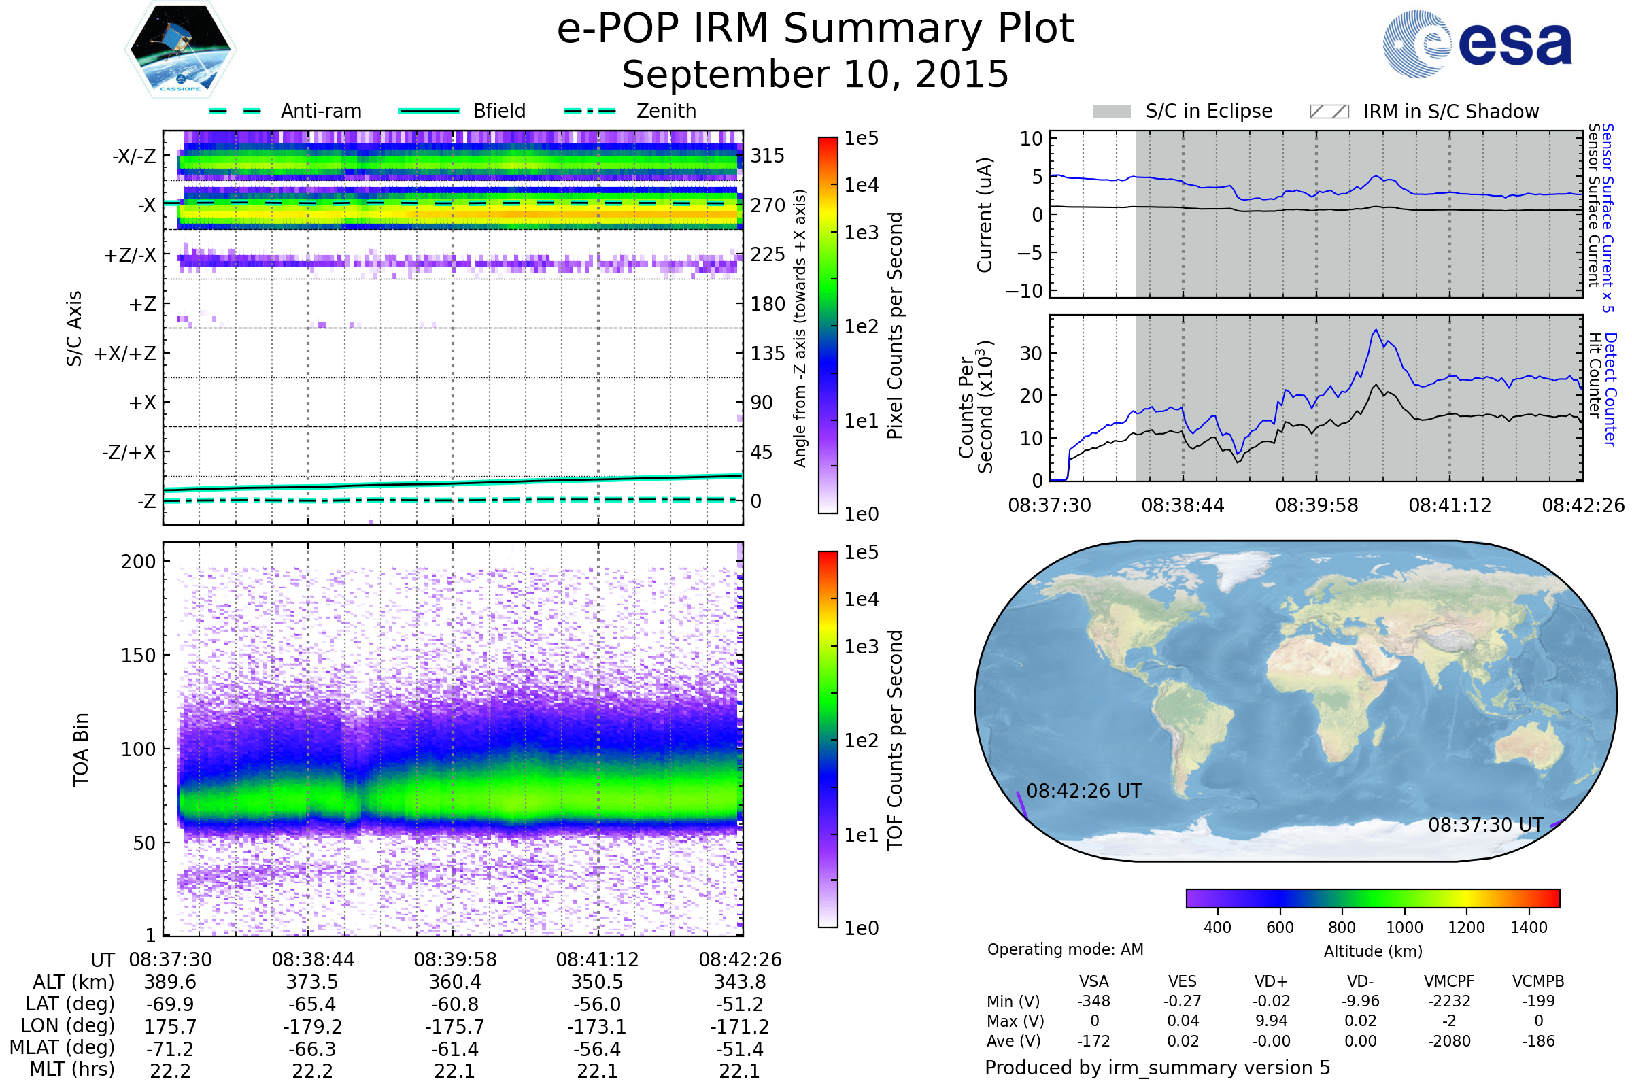Click the 08:37:30 UT map track label
This screenshot has height=1088, width=1632.
point(1485,825)
